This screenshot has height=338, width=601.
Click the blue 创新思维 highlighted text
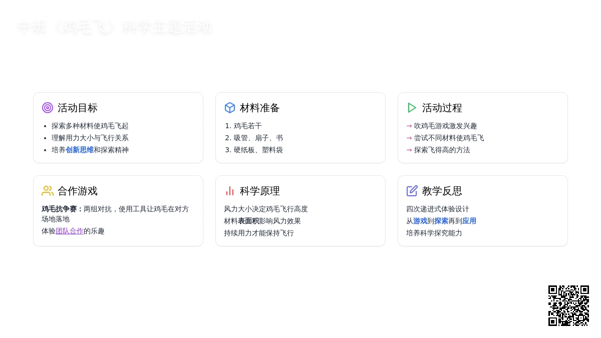click(x=80, y=150)
